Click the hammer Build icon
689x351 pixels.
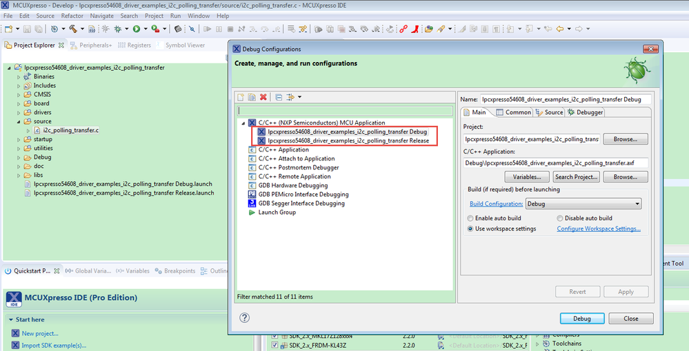click(x=73, y=29)
